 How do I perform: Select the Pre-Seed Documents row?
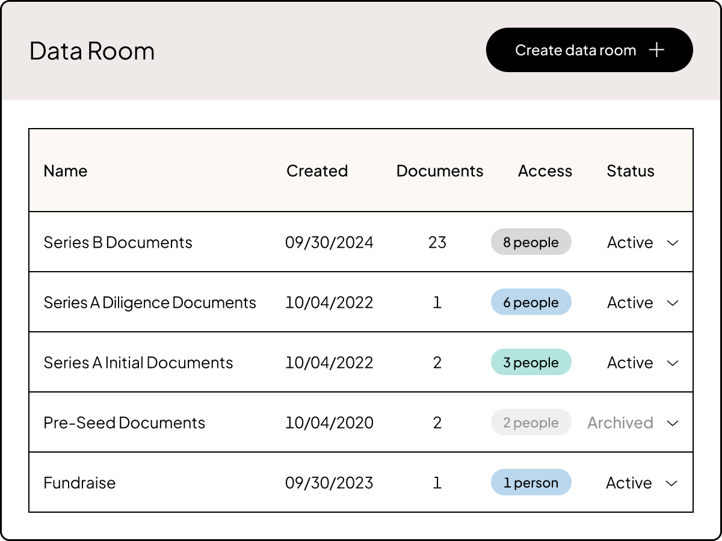click(x=124, y=423)
